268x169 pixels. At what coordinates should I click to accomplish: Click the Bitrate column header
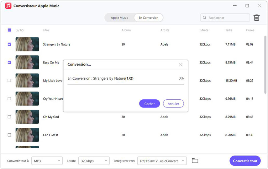pos(204,30)
